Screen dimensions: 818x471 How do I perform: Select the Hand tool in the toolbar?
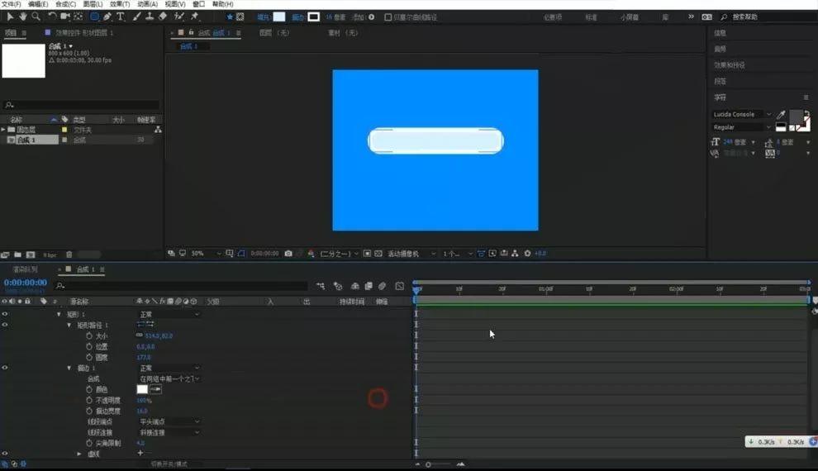(23, 17)
